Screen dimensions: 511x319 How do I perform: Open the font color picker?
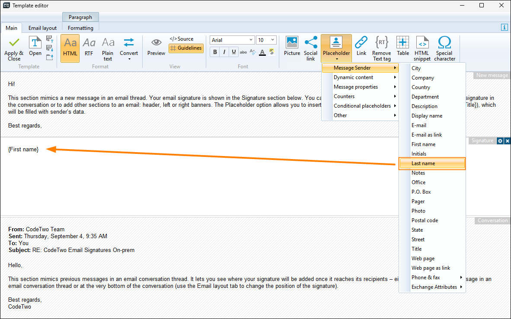pos(262,52)
